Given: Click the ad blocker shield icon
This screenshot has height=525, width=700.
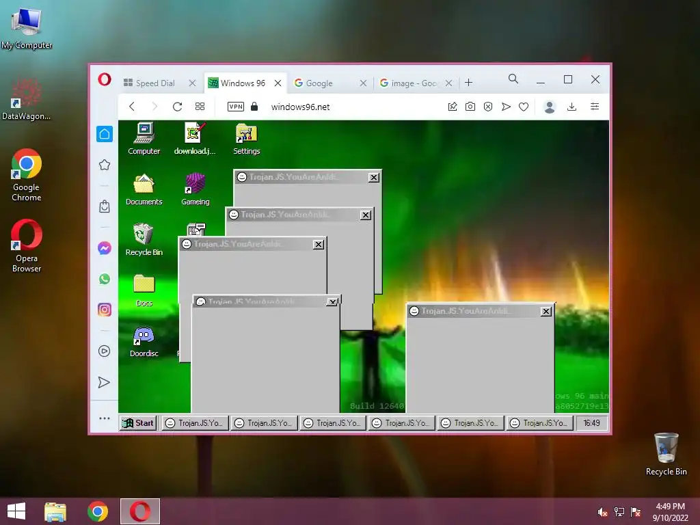Looking at the screenshot, I should tap(488, 106).
